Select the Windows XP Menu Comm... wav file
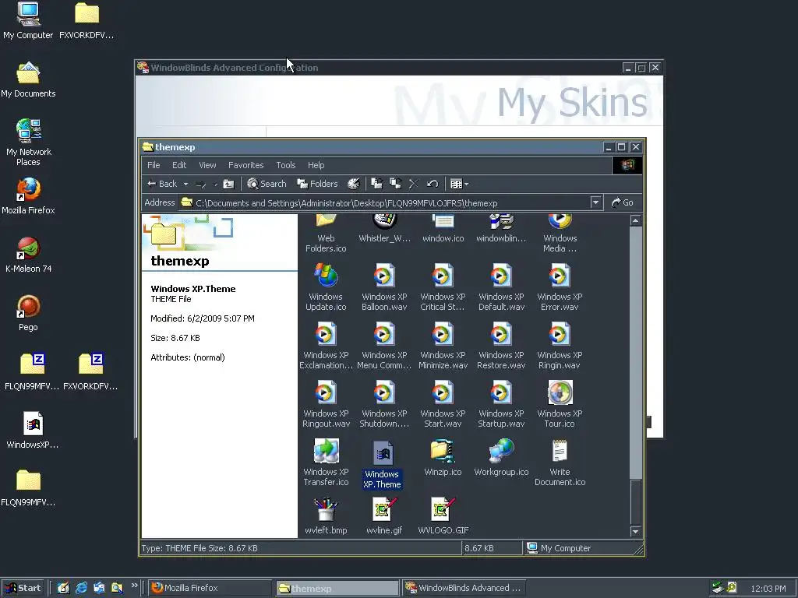 click(x=384, y=345)
